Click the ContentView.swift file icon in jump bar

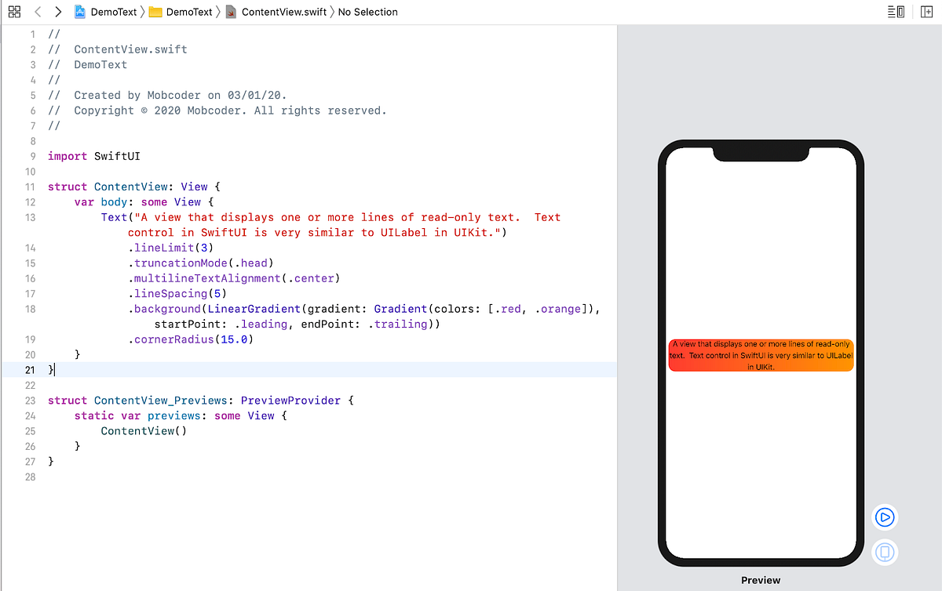(232, 12)
